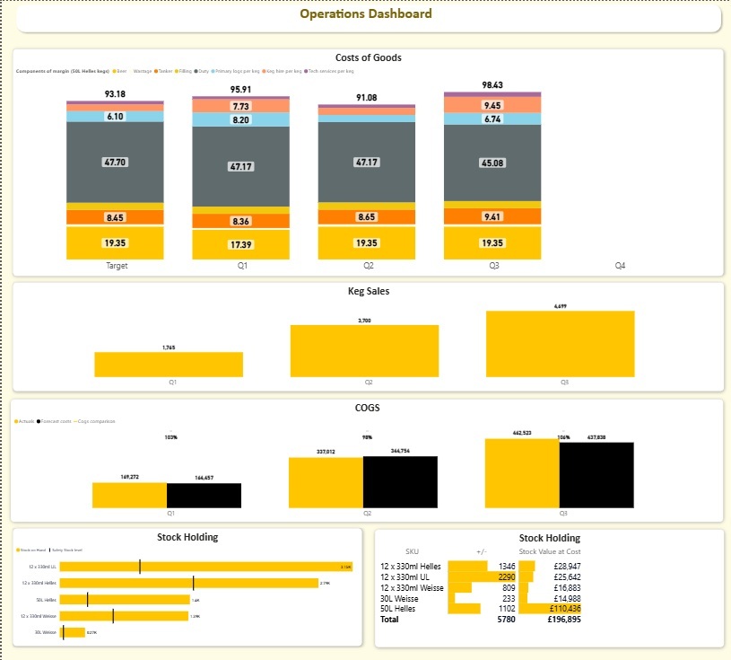Click the 12 x 330ml Weisse table row label

[412, 587]
